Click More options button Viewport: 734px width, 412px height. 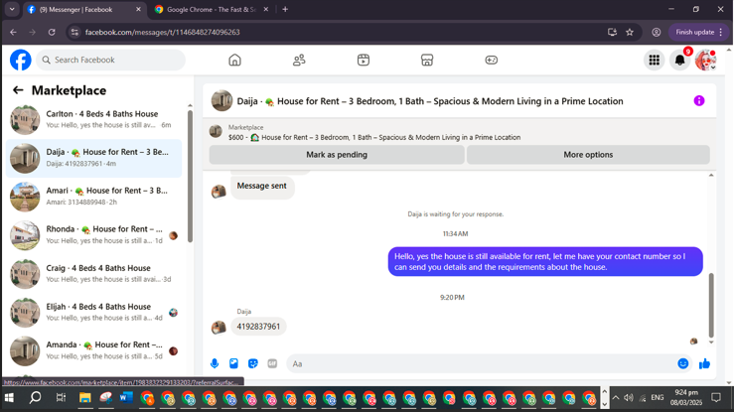point(588,154)
